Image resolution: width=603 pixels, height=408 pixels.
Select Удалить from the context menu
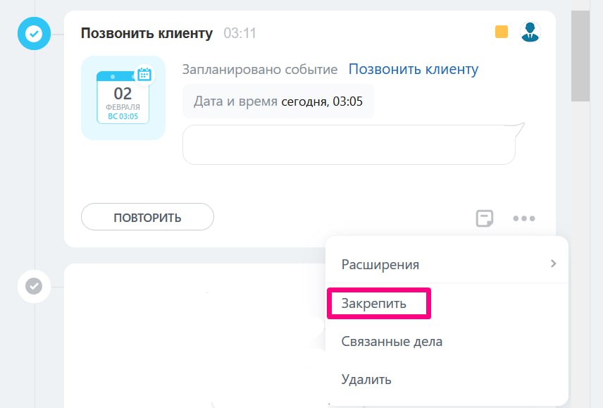pyautogui.click(x=366, y=380)
